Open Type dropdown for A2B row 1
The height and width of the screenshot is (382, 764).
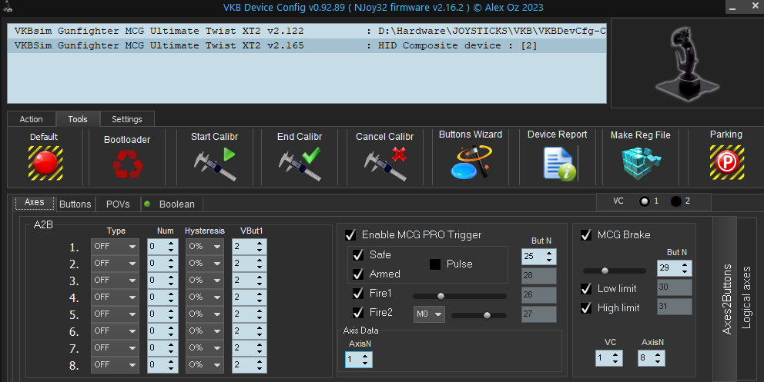coord(115,247)
